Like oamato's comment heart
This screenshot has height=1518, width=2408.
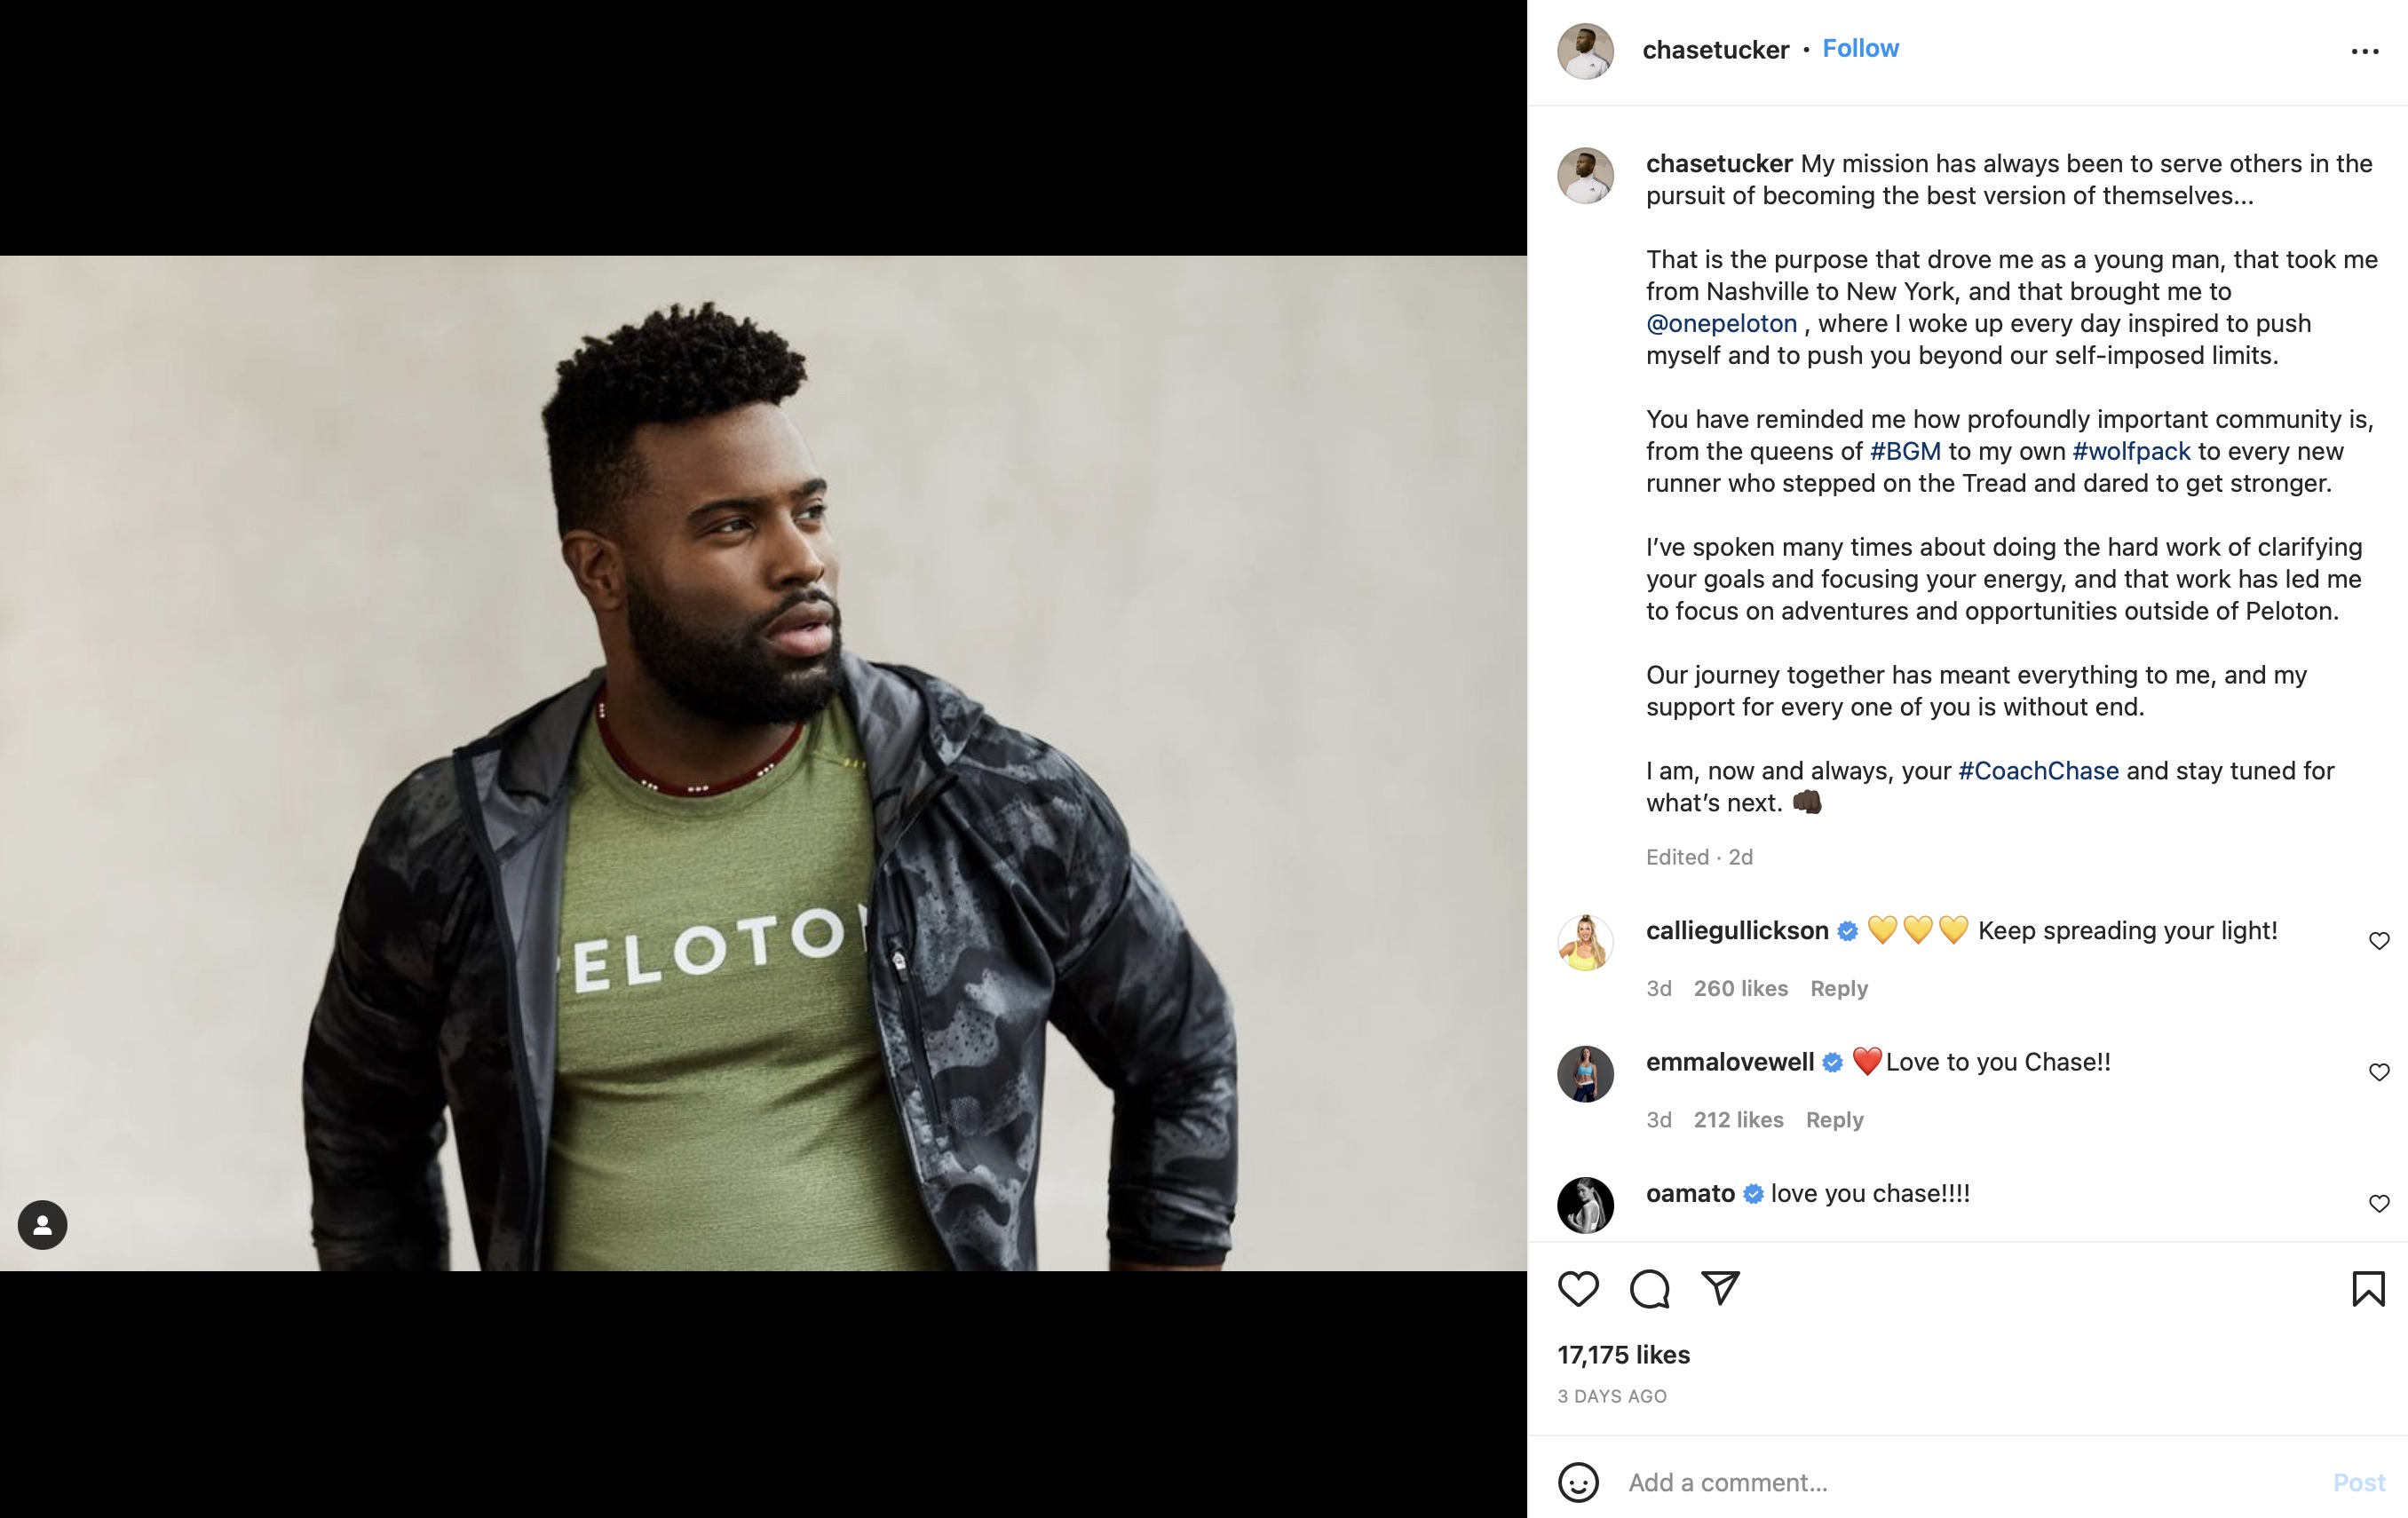[2379, 1204]
